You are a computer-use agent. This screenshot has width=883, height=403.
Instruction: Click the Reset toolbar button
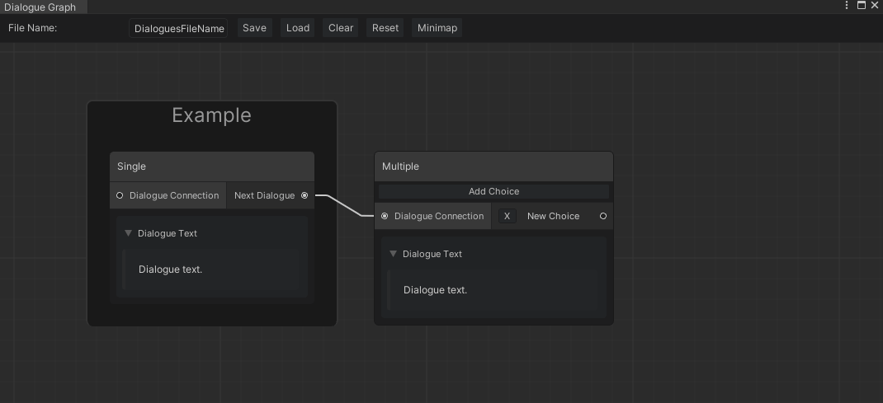(385, 28)
